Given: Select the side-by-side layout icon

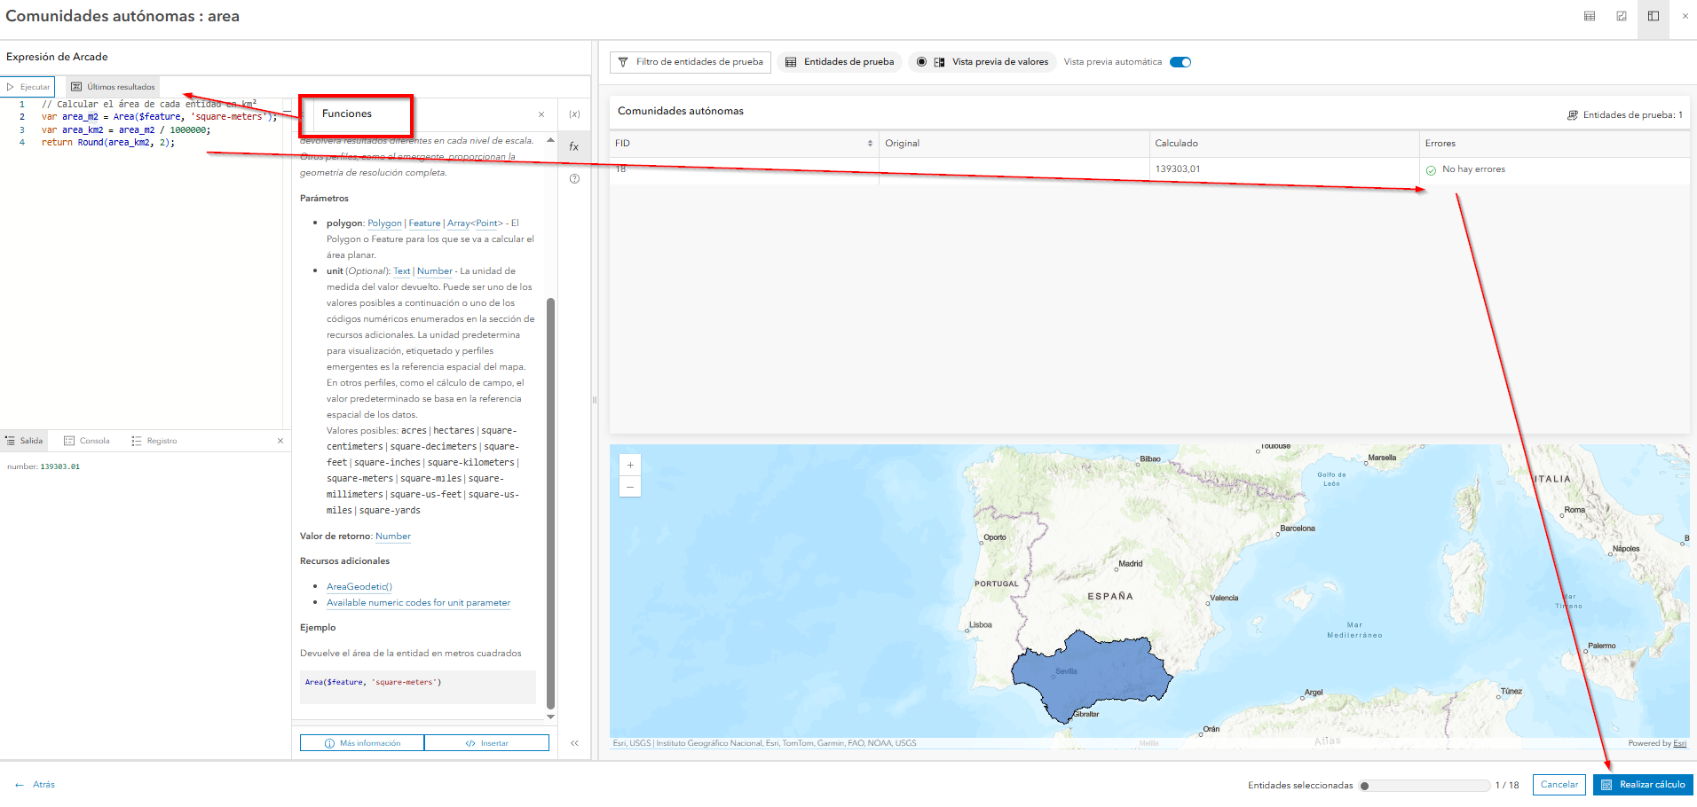Looking at the screenshot, I should coord(1654,16).
